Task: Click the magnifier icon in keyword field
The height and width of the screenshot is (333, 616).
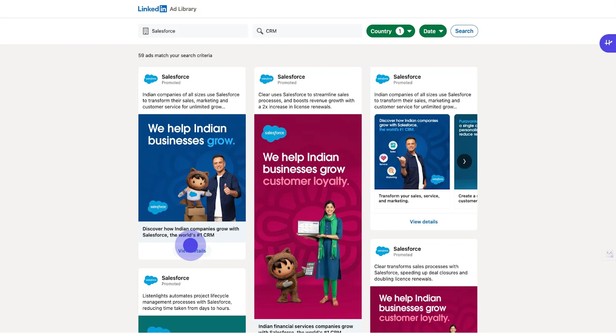Action: [260, 31]
